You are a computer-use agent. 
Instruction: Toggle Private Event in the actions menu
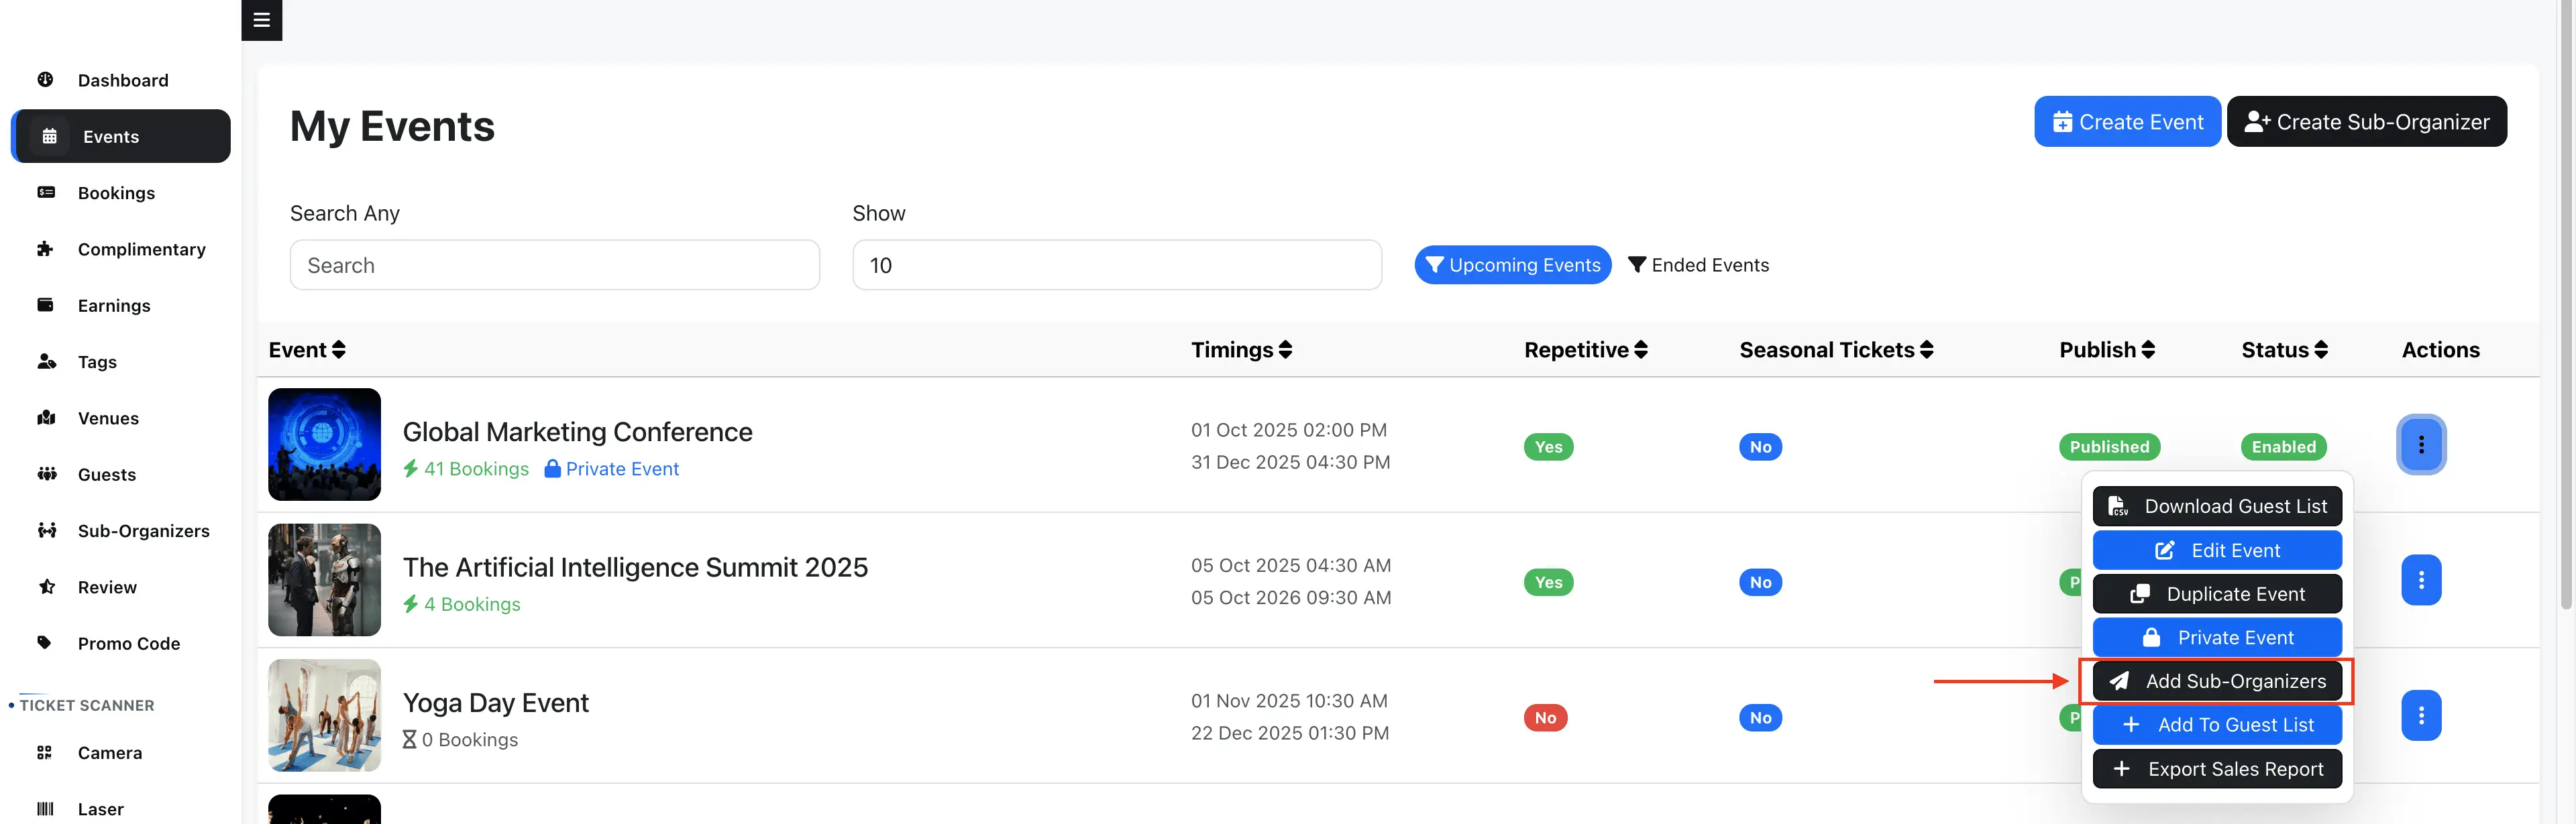[2216, 638]
